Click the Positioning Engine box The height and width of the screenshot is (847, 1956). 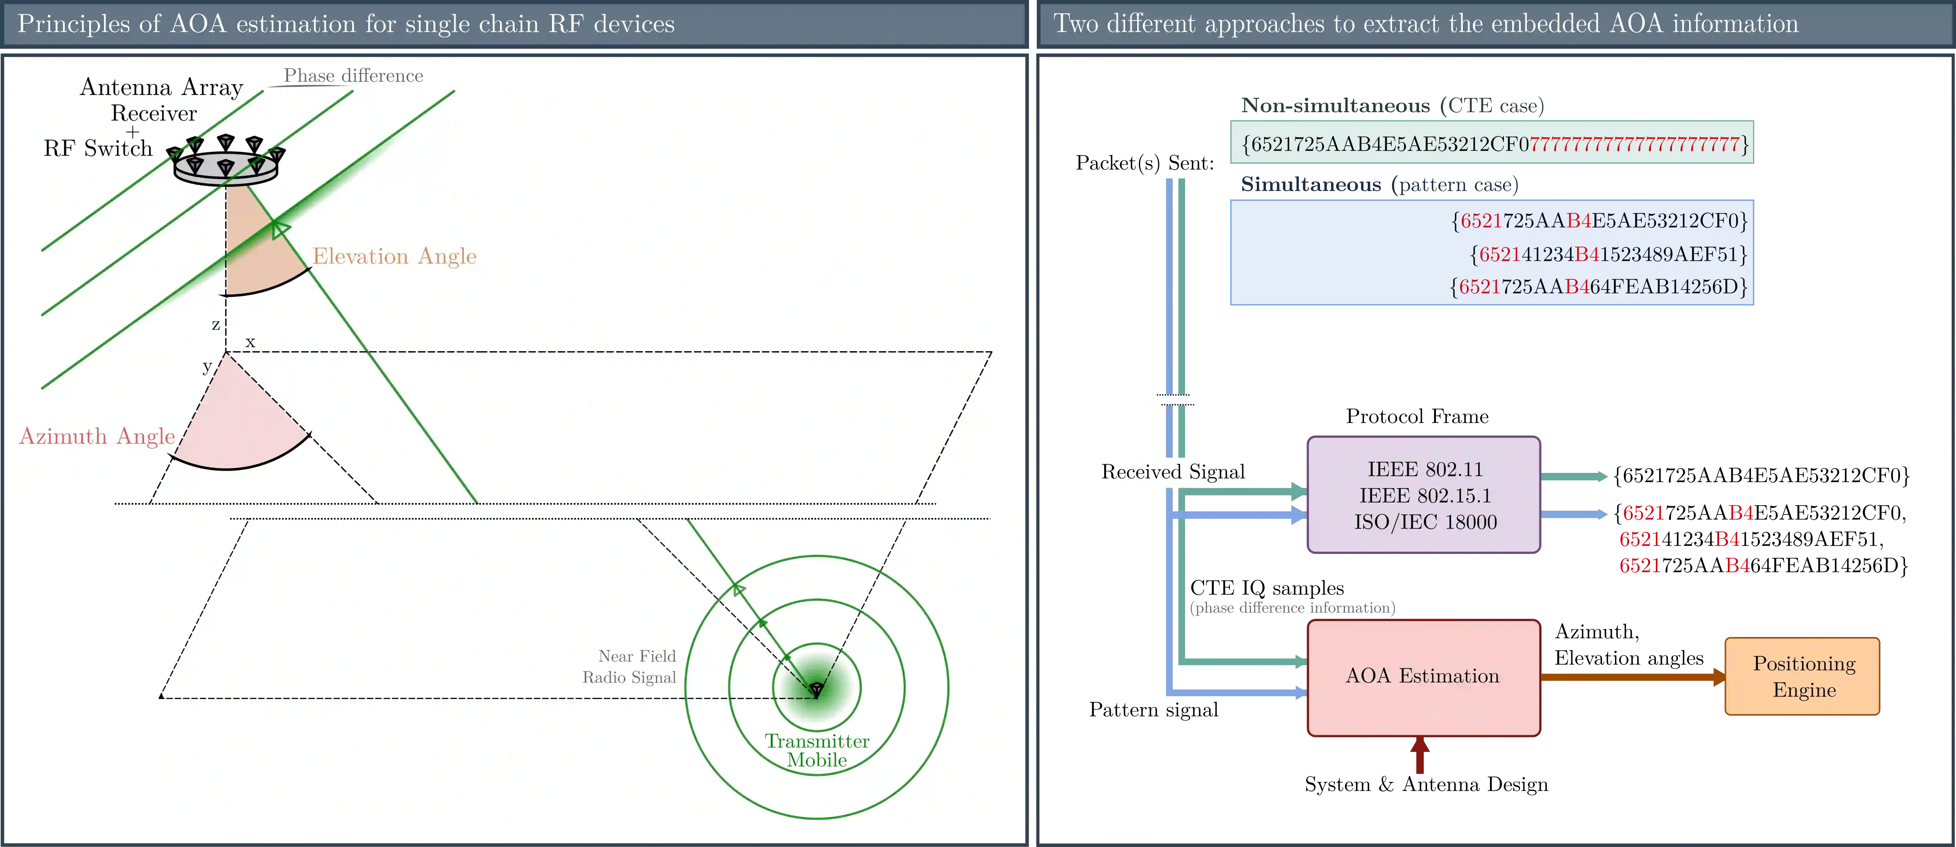(1802, 676)
